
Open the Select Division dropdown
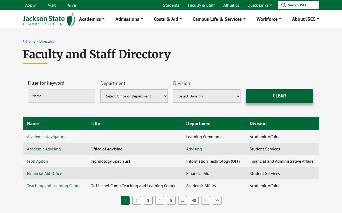click(207, 96)
